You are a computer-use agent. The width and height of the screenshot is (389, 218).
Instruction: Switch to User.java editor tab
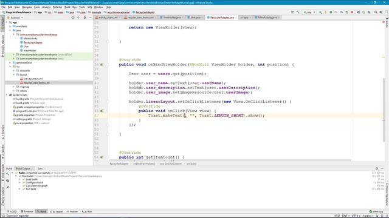[x=195, y=18]
